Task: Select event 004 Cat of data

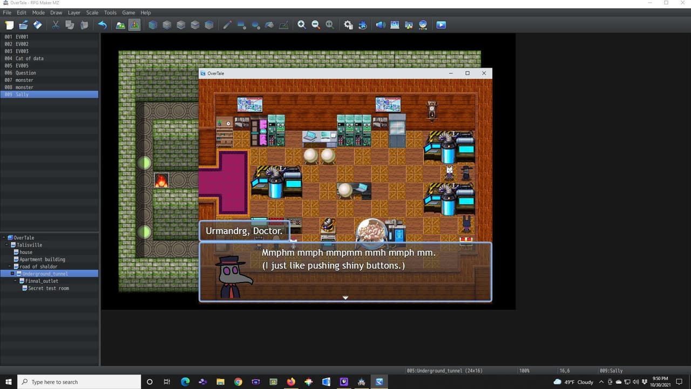Action: click(x=49, y=58)
